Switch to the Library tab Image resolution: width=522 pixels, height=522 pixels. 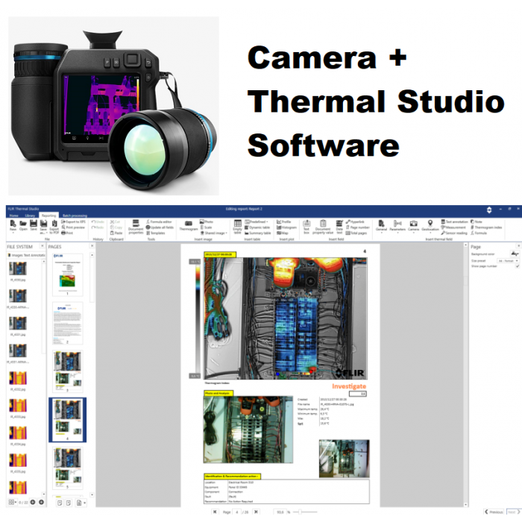(30, 216)
